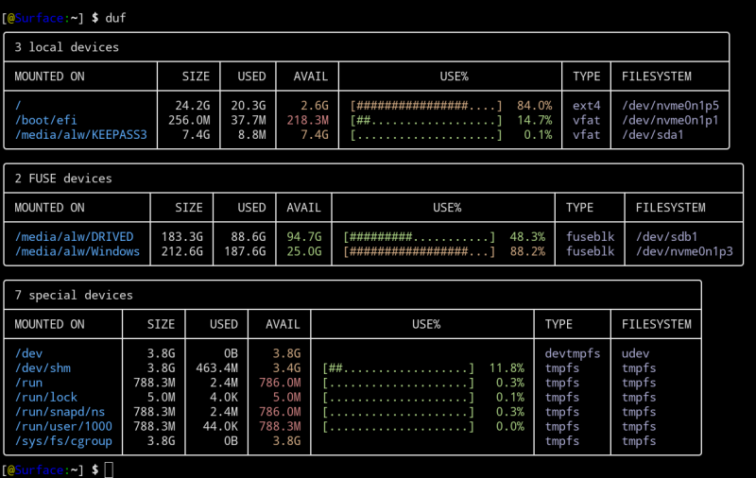Click the /run/user/1000 mount path

(63, 427)
